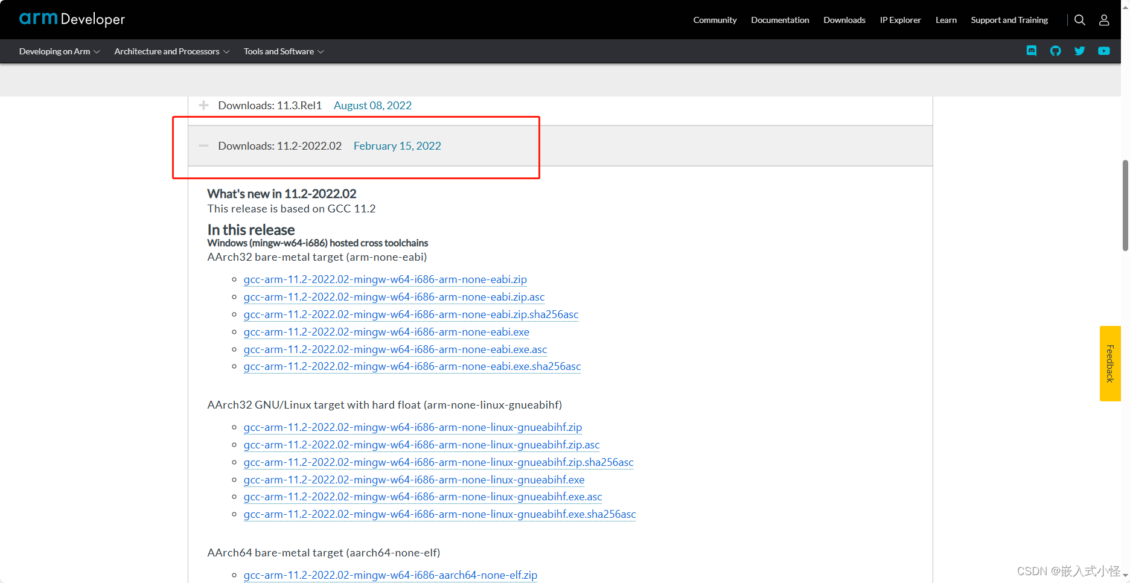Open the search magnifier icon
Screen dimensions: 1130x583
(x=1080, y=20)
